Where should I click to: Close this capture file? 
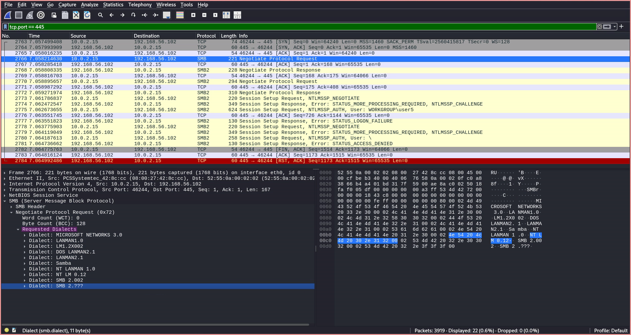(x=76, y=15)
